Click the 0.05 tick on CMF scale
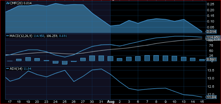 (211, 27)
